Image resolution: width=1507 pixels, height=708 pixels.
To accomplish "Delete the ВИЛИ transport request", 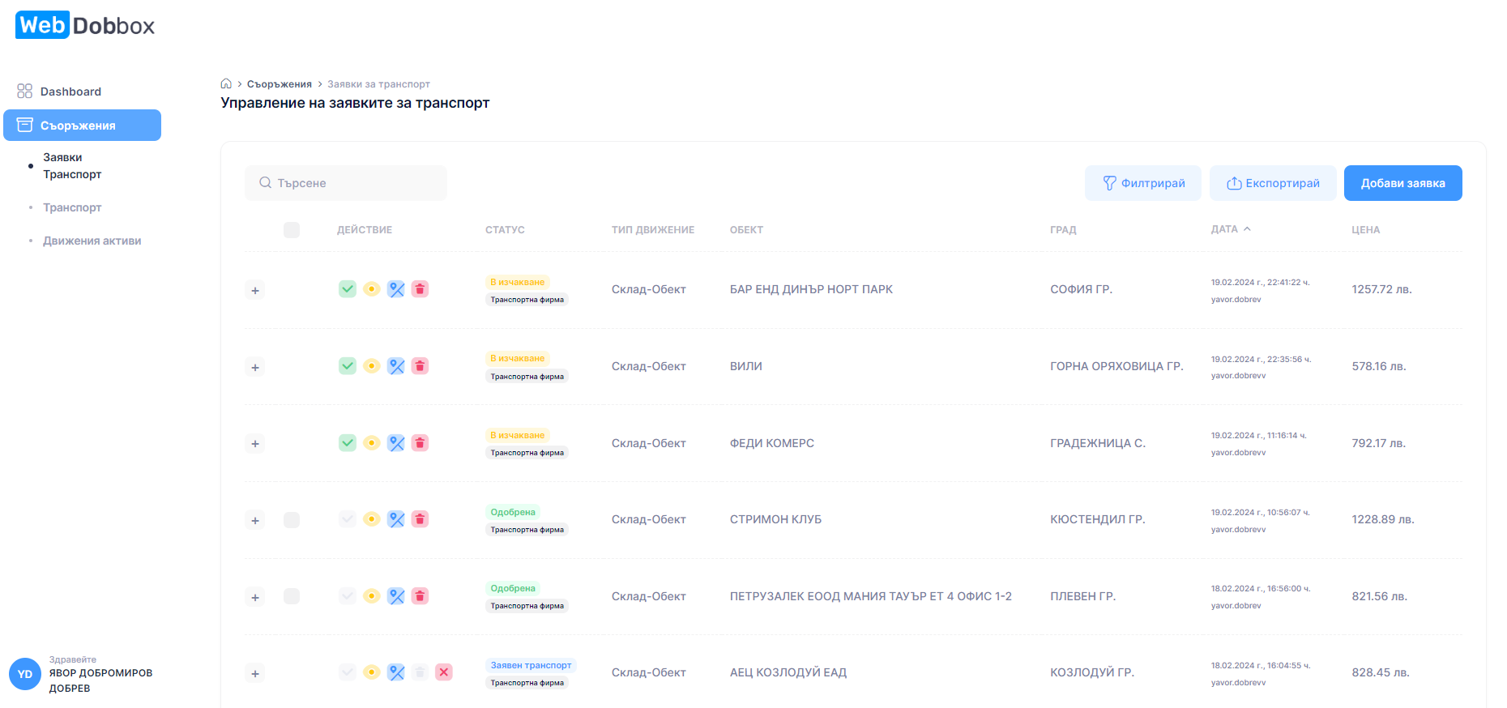I will tap(420, 366).
